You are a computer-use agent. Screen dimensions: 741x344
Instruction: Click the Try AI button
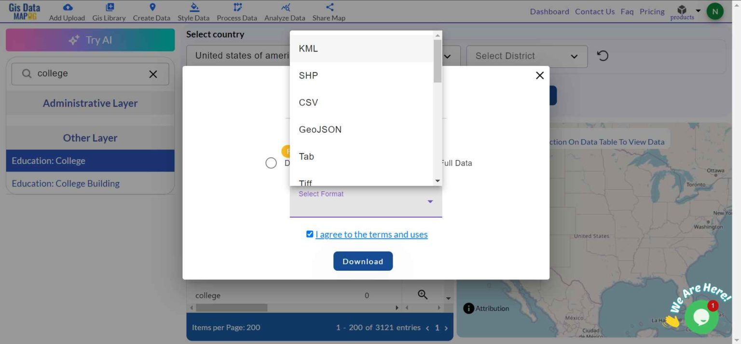pos(90,40)
